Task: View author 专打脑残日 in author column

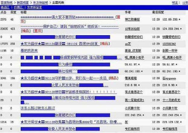Action: click(x=132, y=129)
